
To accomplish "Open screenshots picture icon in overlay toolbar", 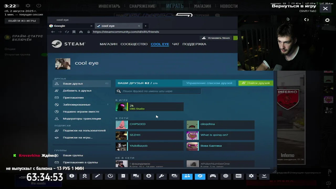I will point(174,176).
